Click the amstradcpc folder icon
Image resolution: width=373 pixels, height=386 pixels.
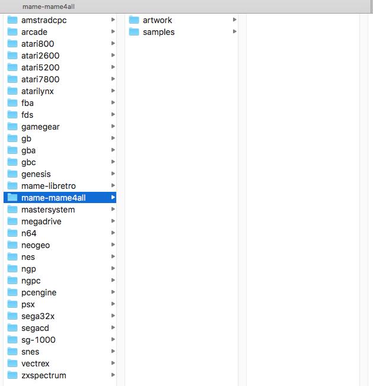(12, 20)
